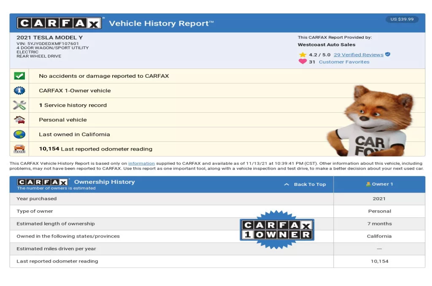Open the Customer Favorites link
432x286 pixels.
pyautogui.click(x=344, y=62)
